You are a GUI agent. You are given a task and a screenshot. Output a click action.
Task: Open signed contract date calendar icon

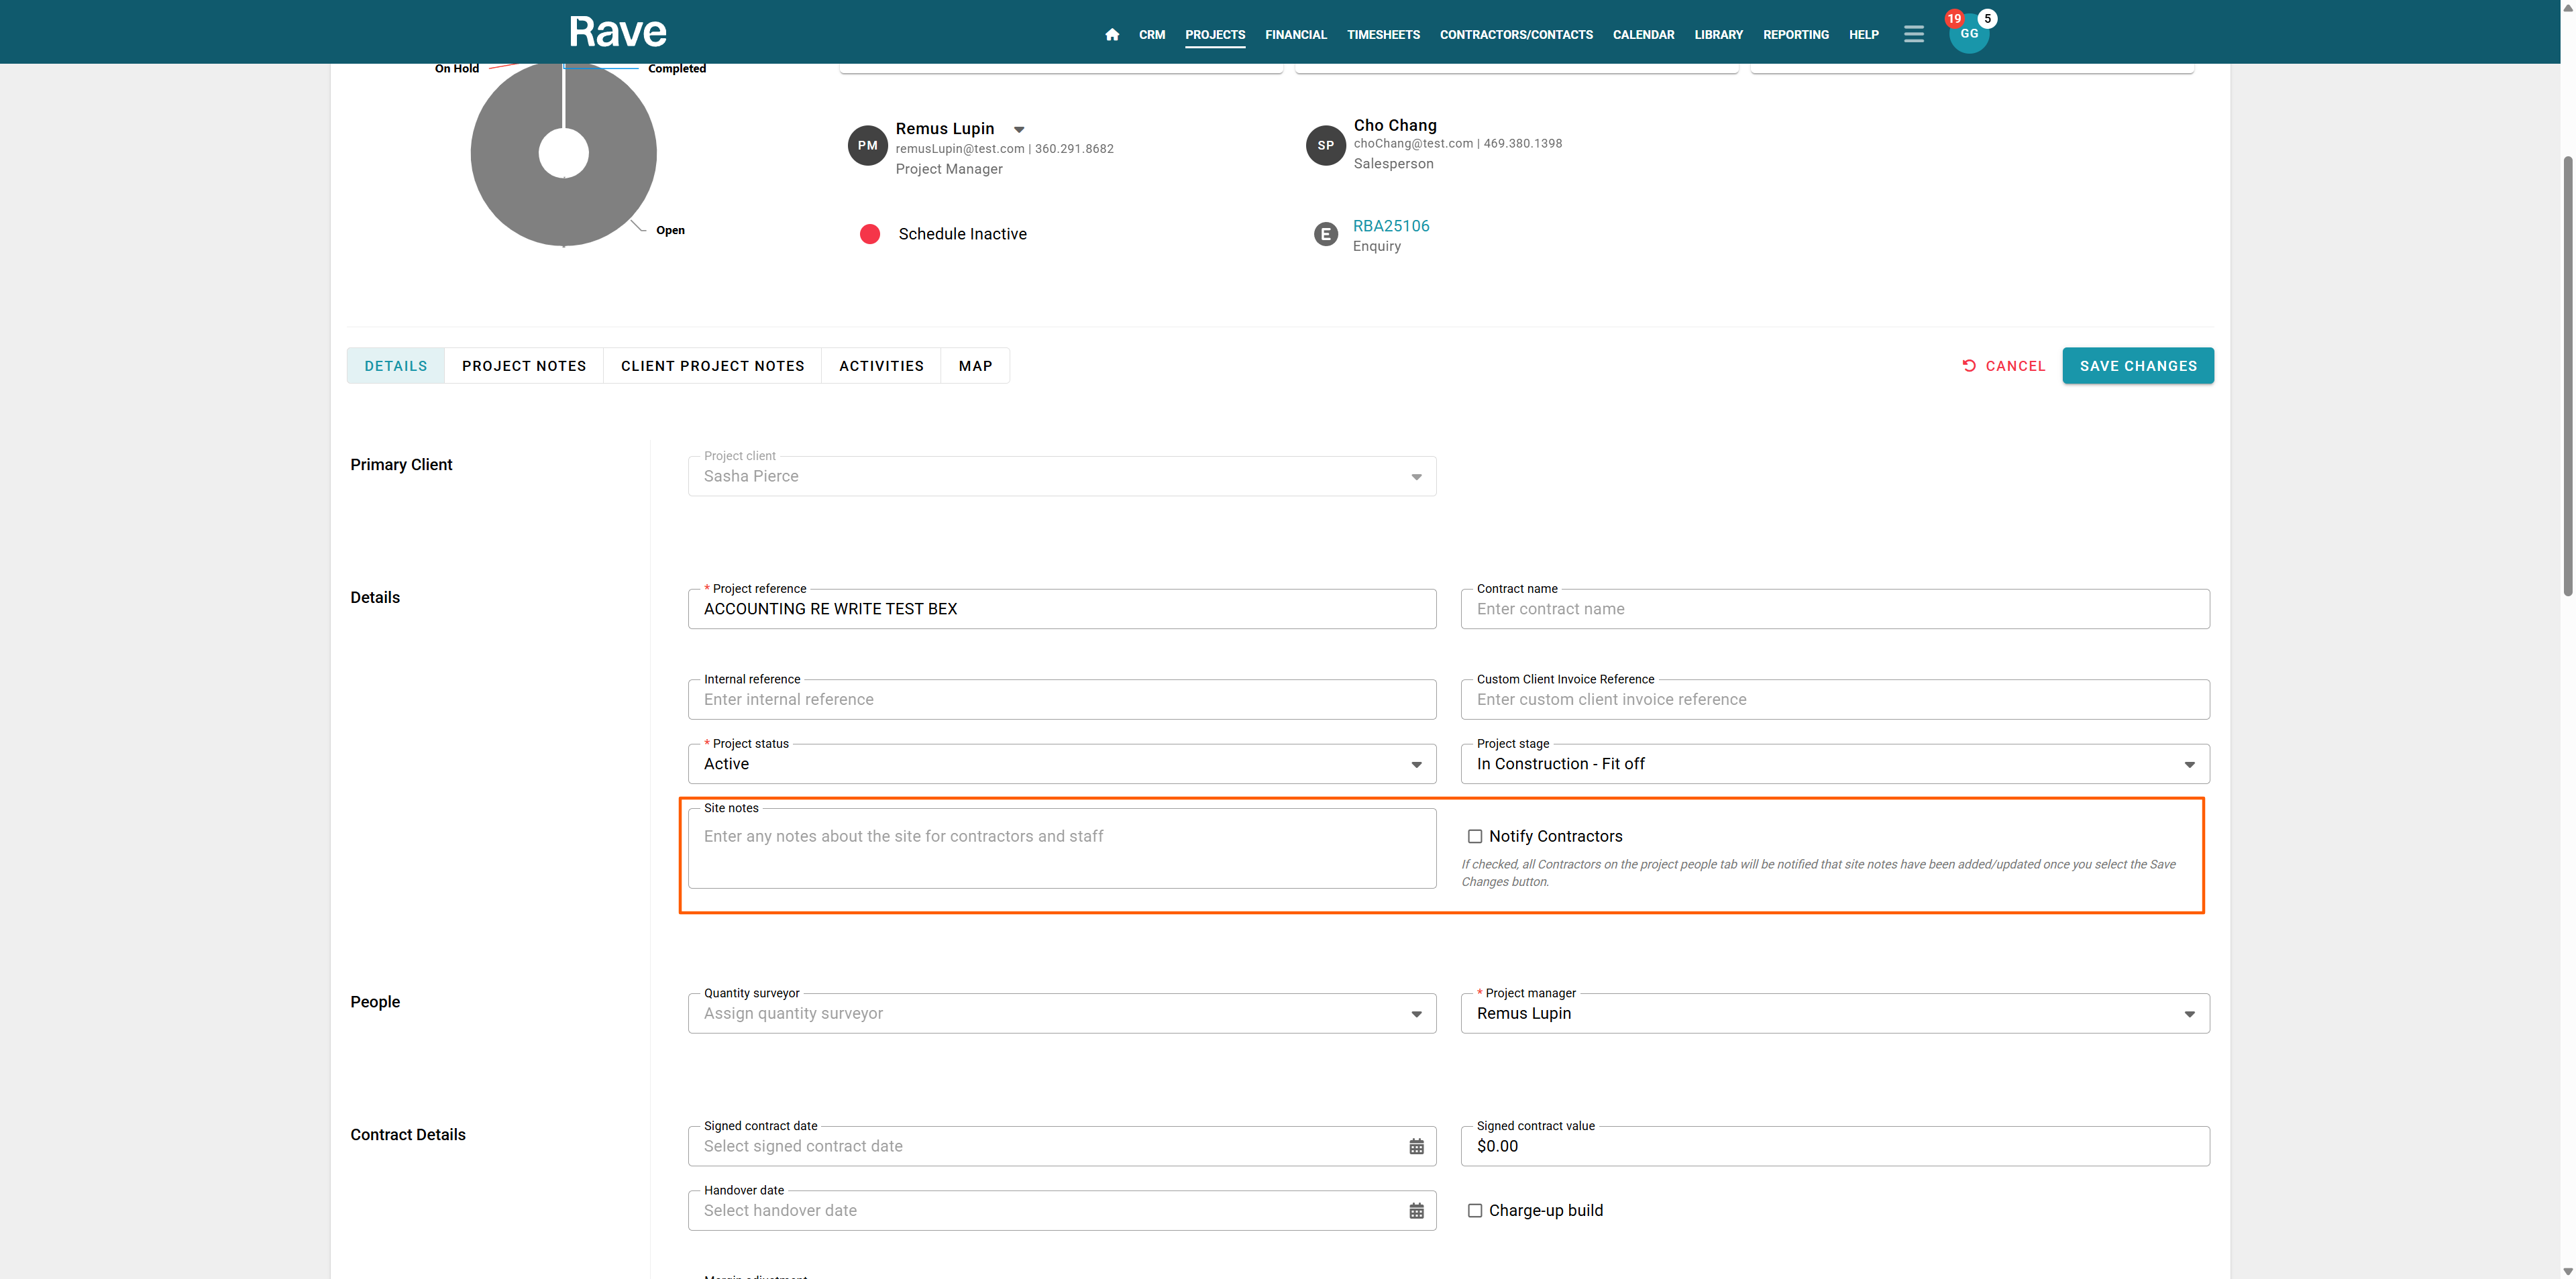pyautogui.click(x=1416, y=1147)
